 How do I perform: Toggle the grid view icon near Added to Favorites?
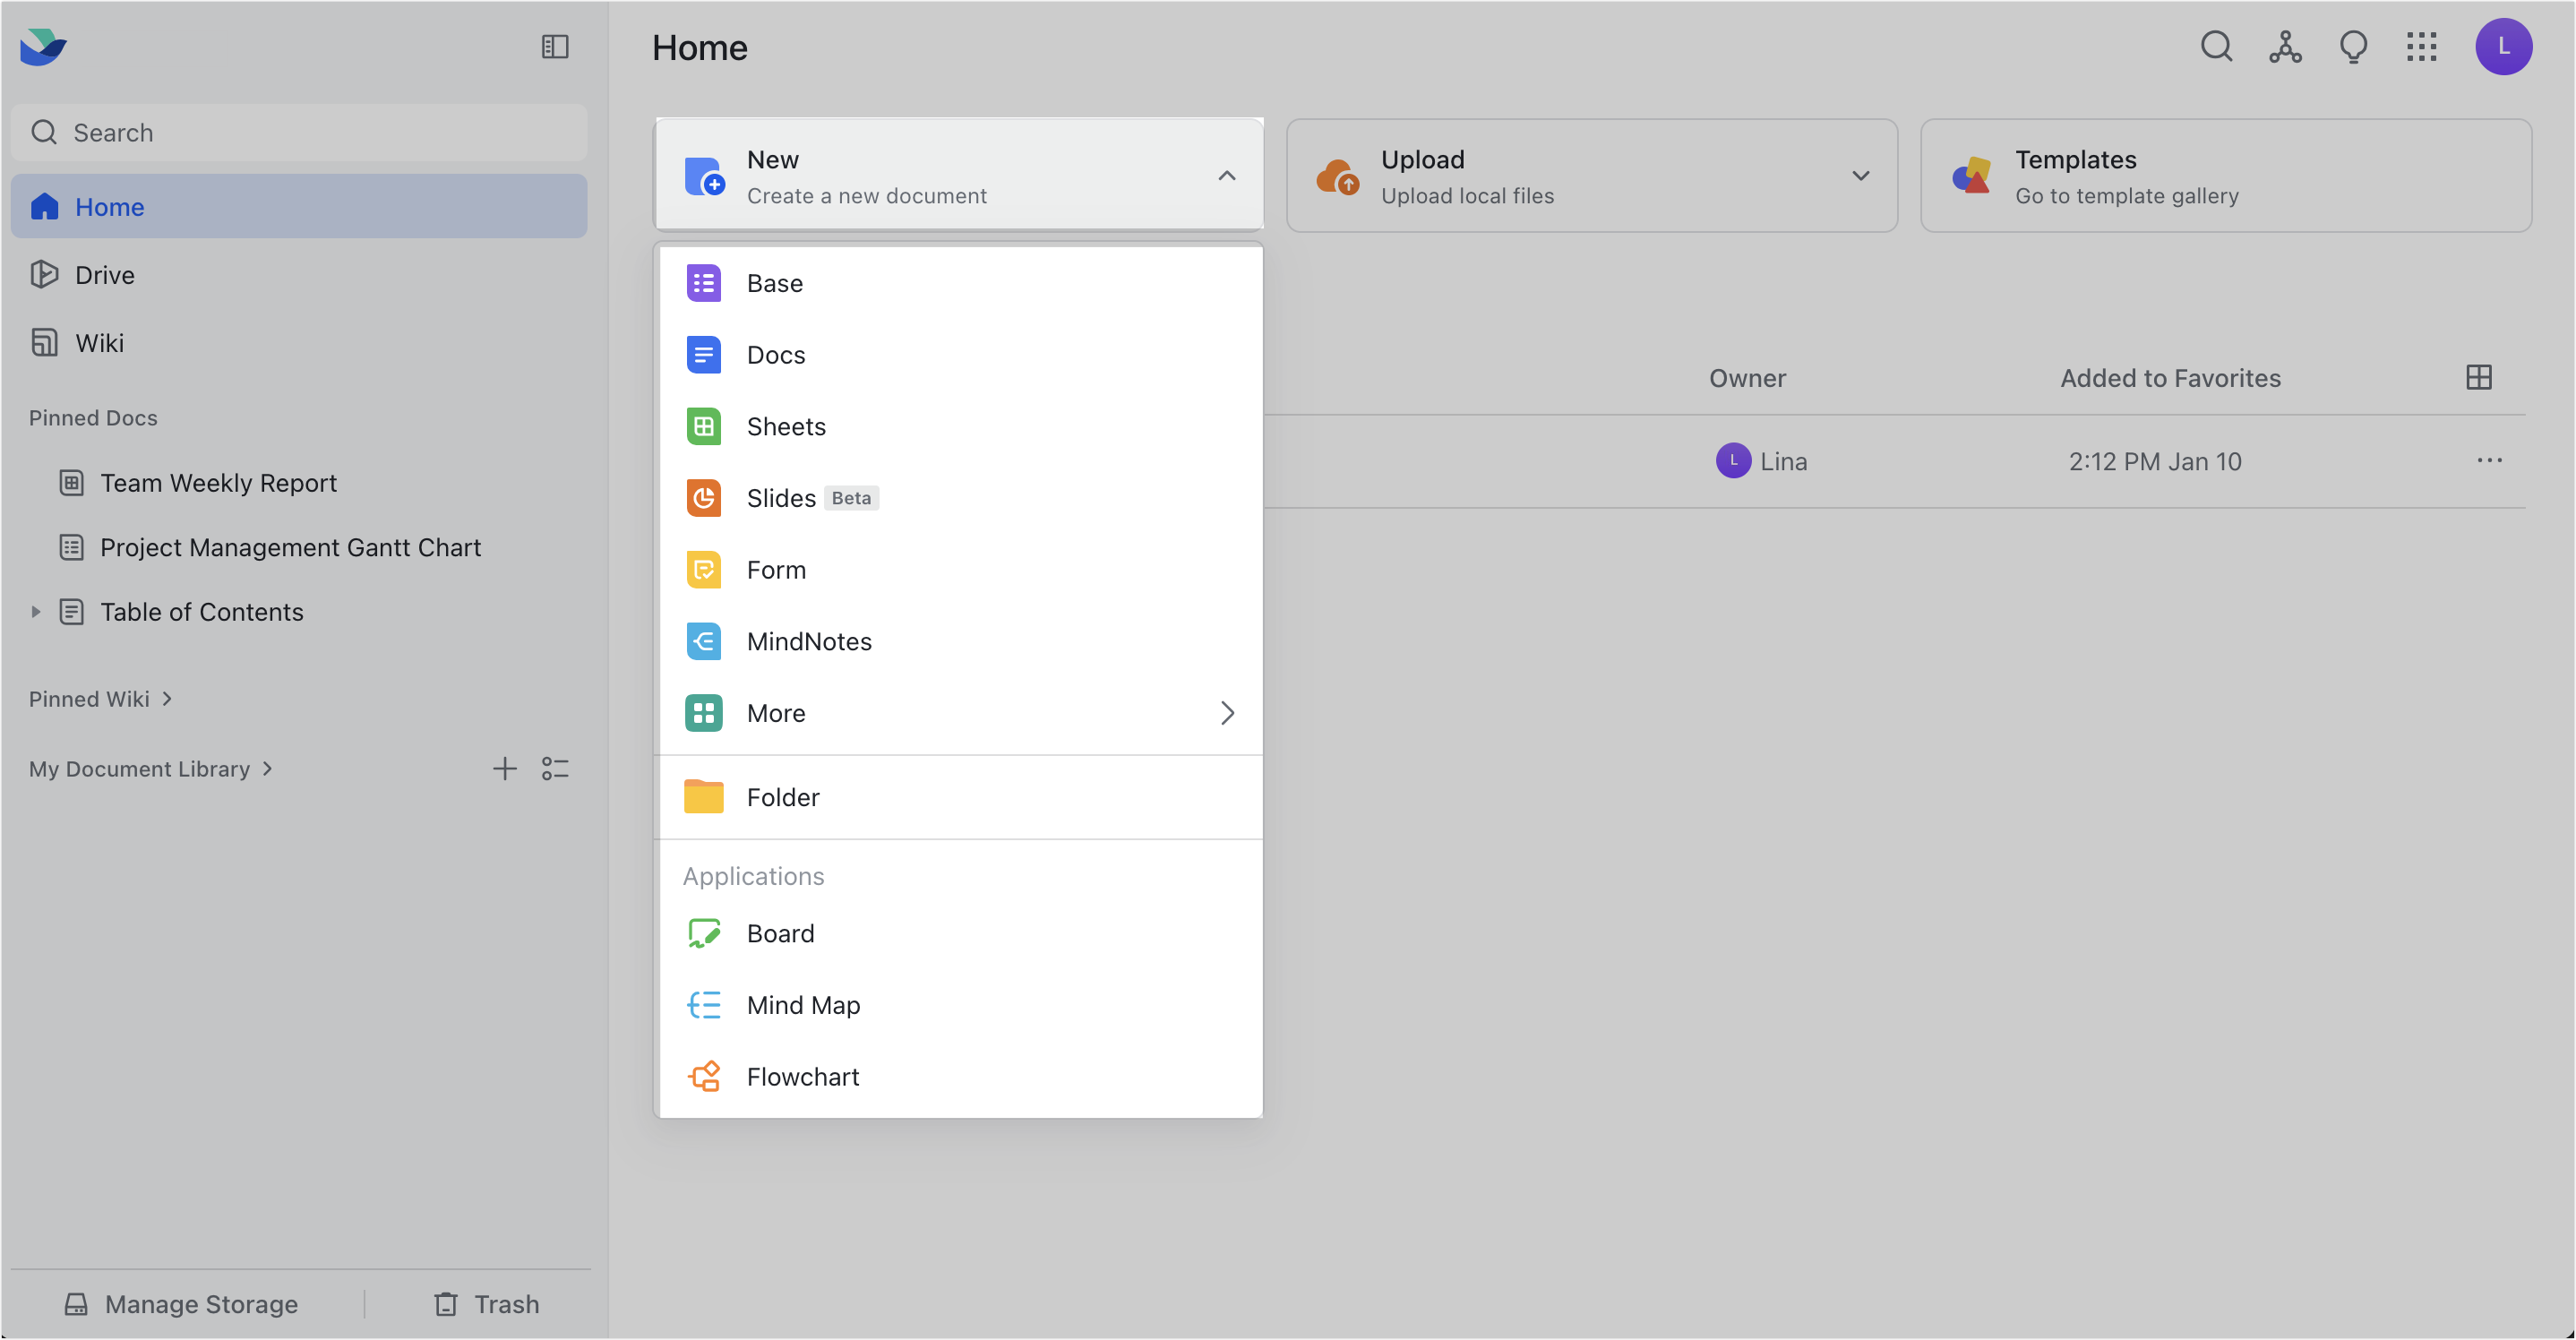(x=2479, y=377)
